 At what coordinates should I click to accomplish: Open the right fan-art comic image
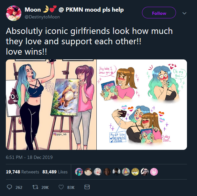click(142, 105)
